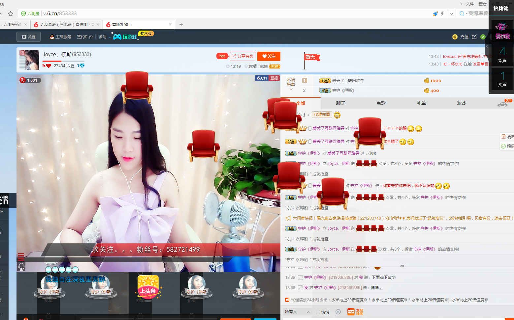Select the 礼单 tab
514x320 pixels.
[421, 103]
